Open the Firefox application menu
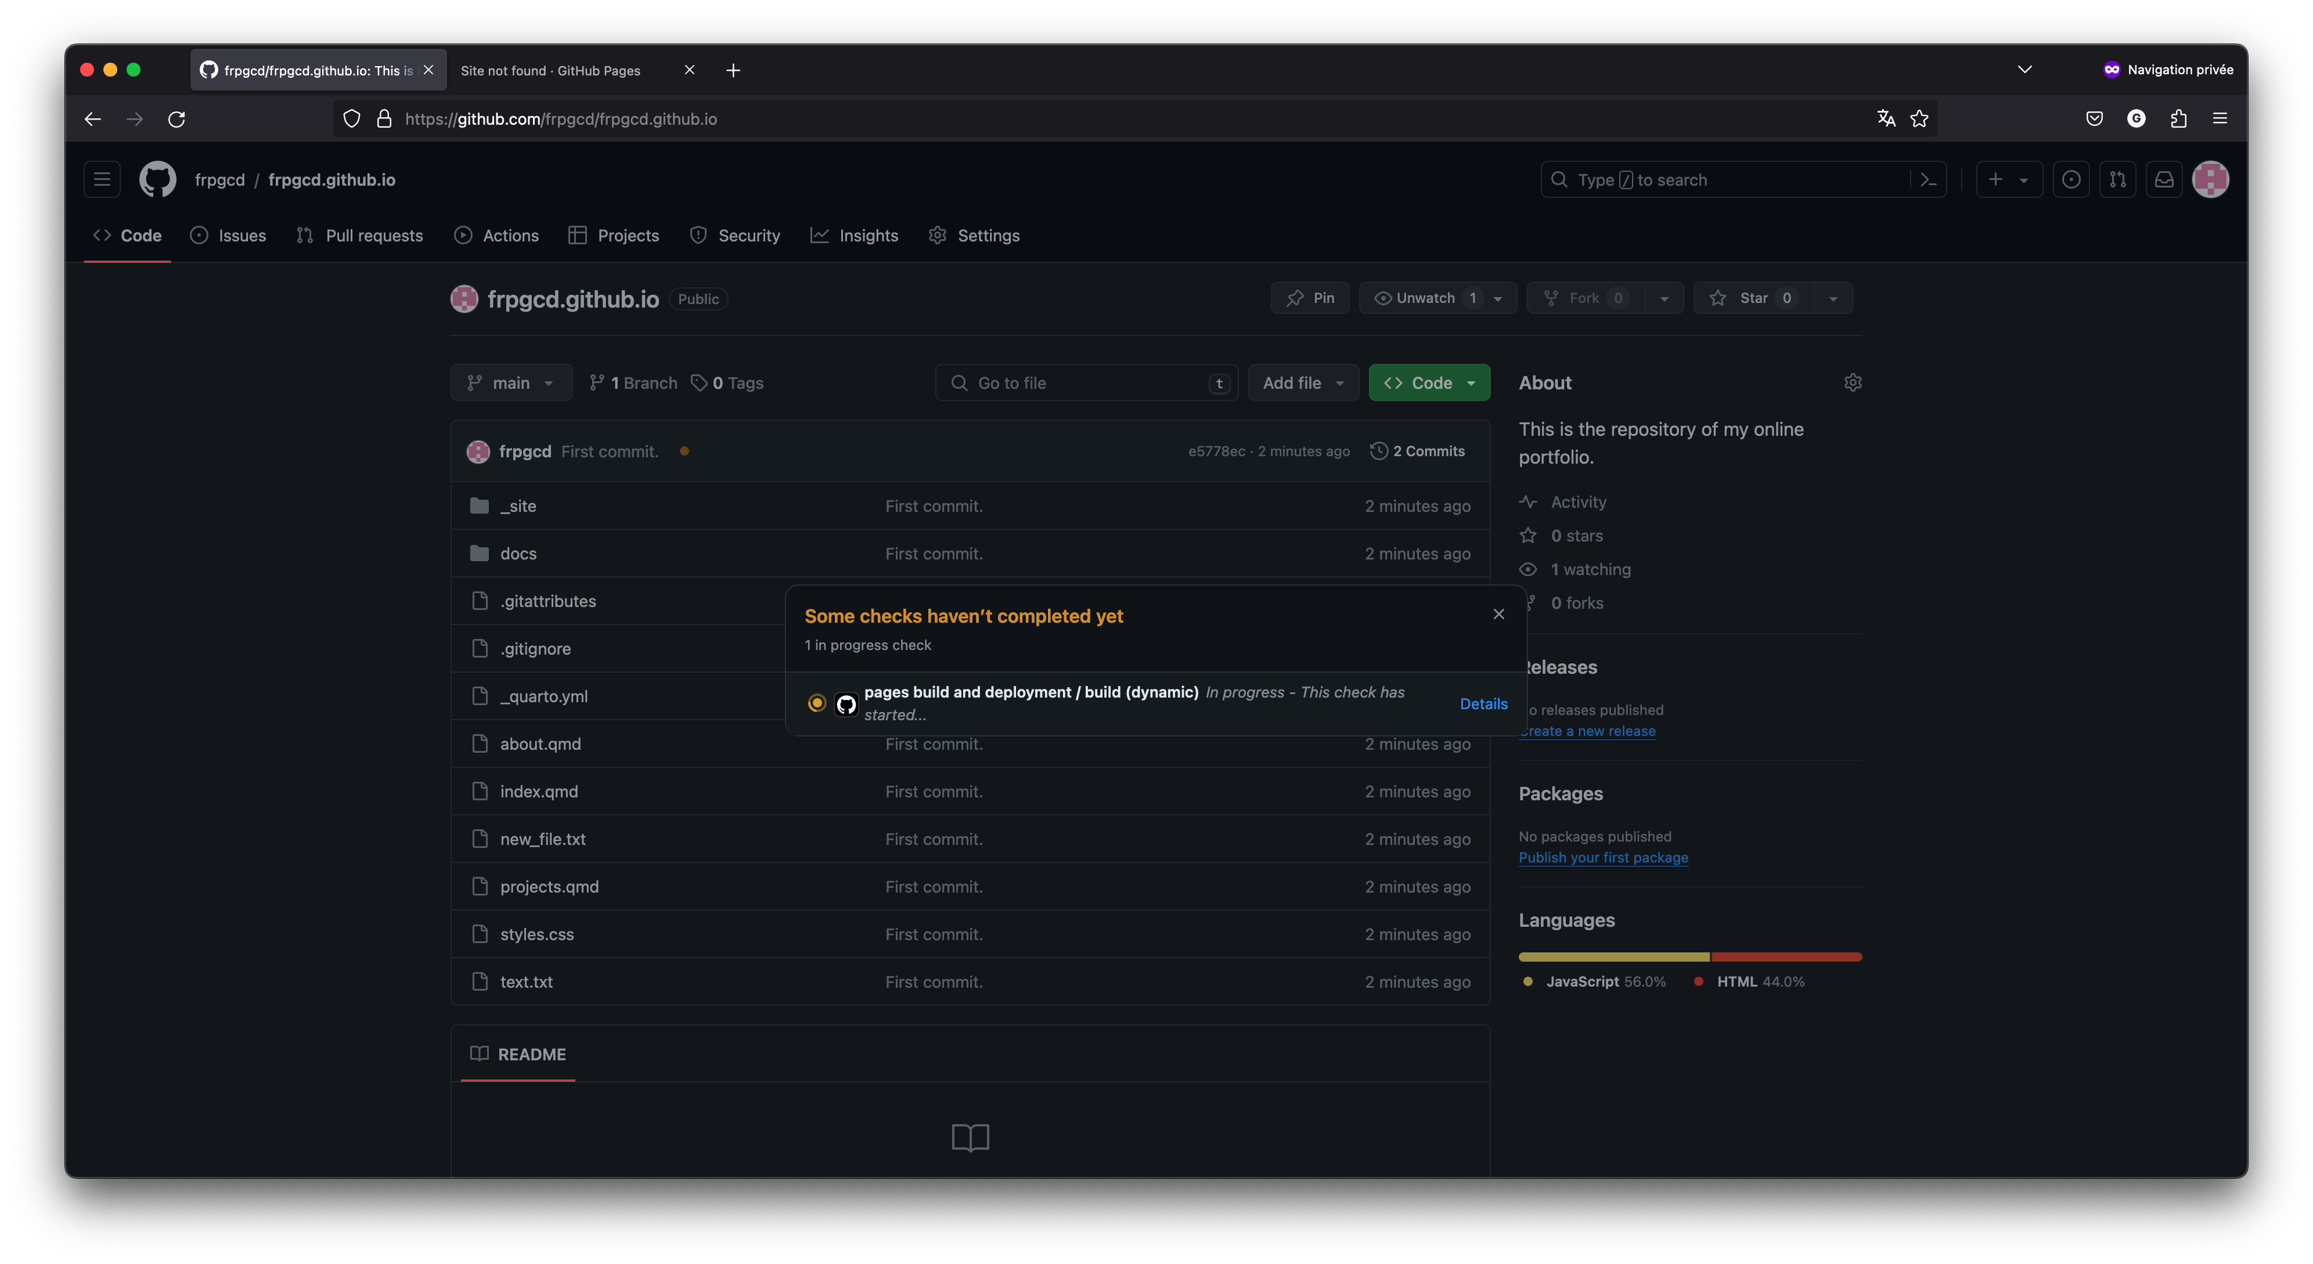This screenshot has height=1264, width=2313. point(2220,118)
